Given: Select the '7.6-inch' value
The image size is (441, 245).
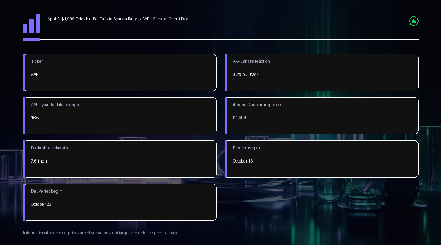Looking at the screenshot, I should (39, 161).
